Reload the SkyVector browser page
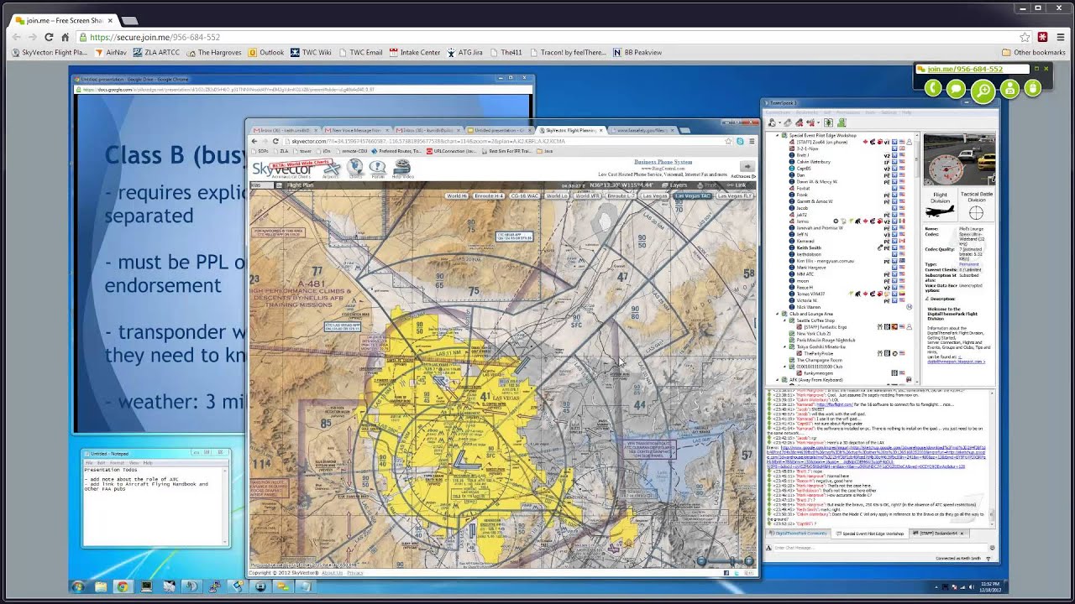Screen dimensions: 1075x604 275,141
